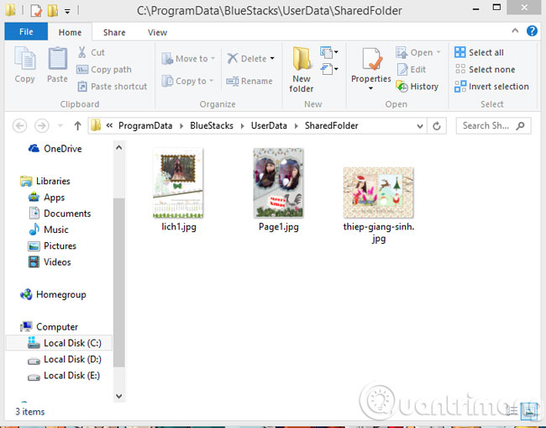
Task: Go up one folder level
Action: (77, 125)
